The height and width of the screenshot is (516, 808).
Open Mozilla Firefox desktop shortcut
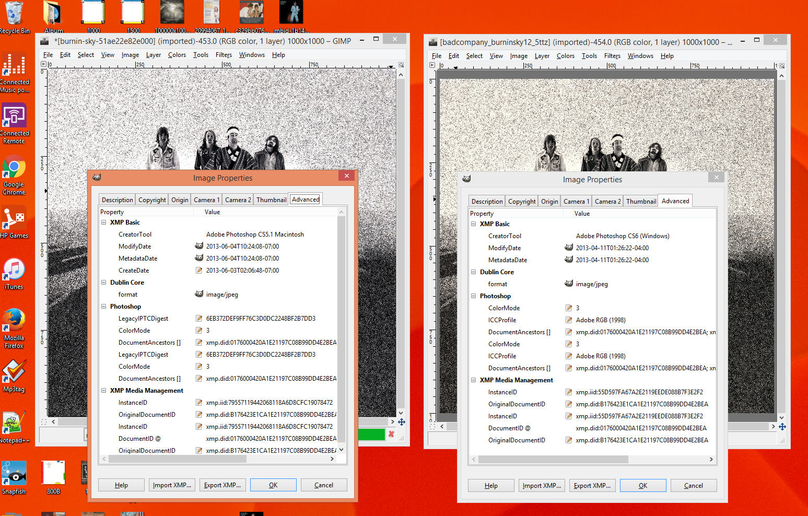(14, 329)
